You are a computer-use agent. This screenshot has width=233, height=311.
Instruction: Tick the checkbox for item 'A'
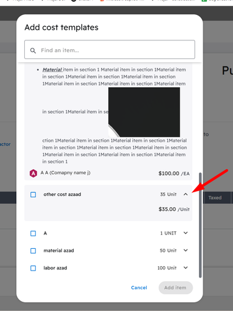[x=33, y=233]
